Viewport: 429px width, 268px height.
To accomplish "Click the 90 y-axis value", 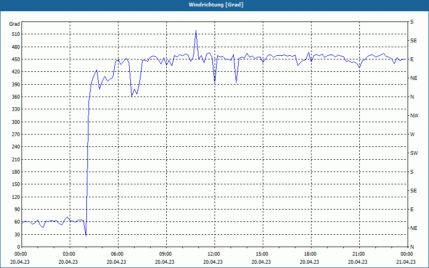I will tap(17, 210).
